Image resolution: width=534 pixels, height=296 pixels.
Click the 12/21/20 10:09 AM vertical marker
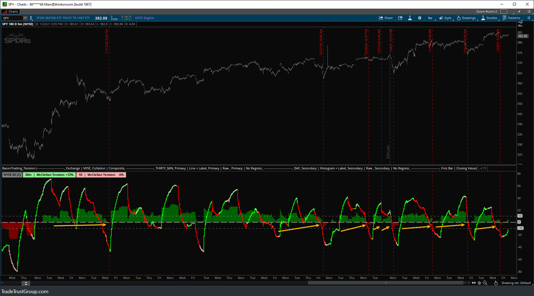[321, 41]
